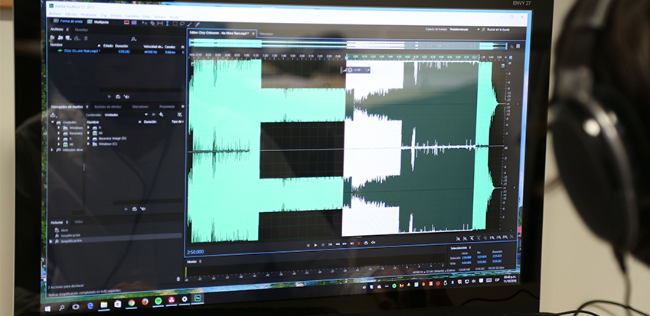650x316 pixels.
Task: Toggle Loop Playback in editor transport
Action: pyautogui.click(x=366, y=243)
